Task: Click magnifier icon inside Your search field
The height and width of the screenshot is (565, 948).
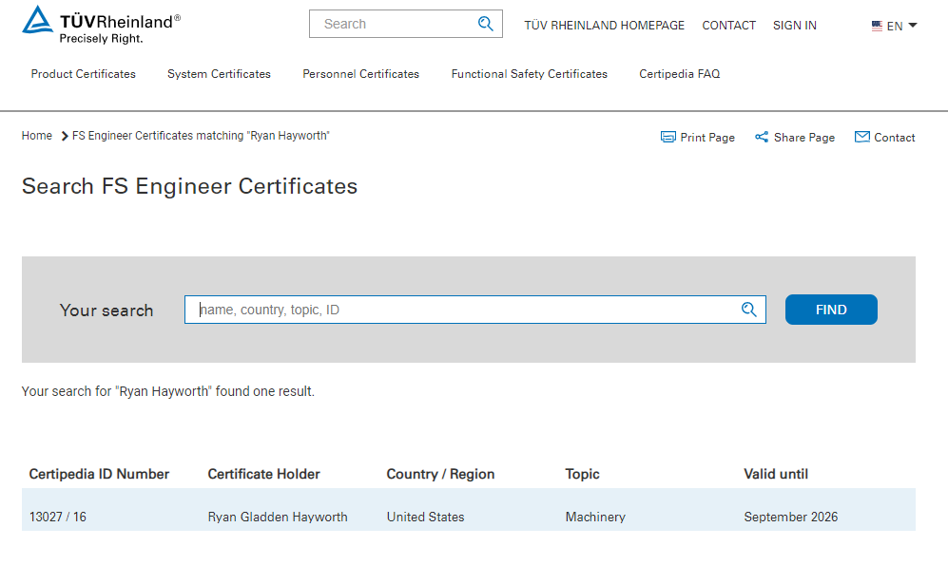Action: click(749, 310)
